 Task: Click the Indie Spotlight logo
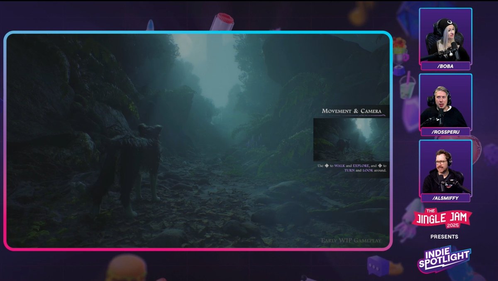click(445, 258)
